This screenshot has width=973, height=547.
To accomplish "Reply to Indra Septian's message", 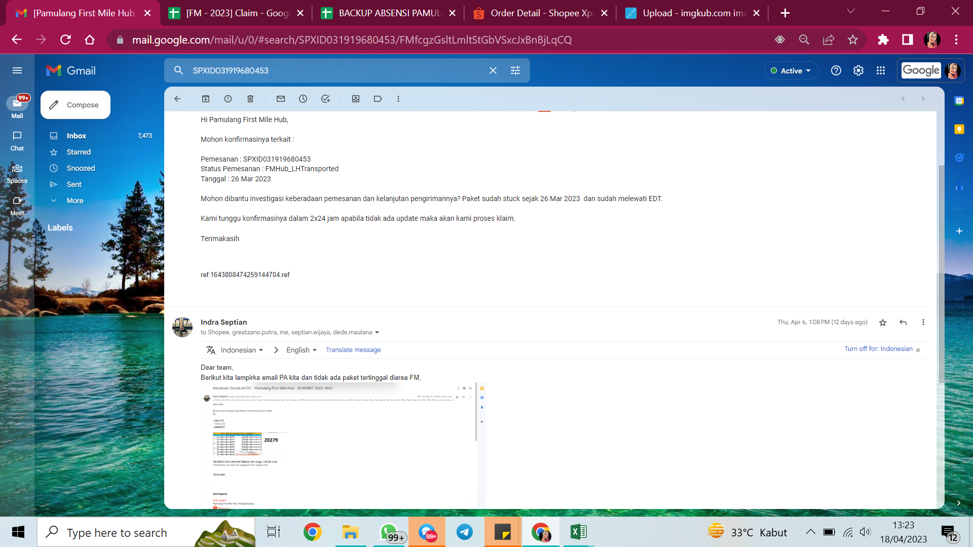I will tap(903, 322).
